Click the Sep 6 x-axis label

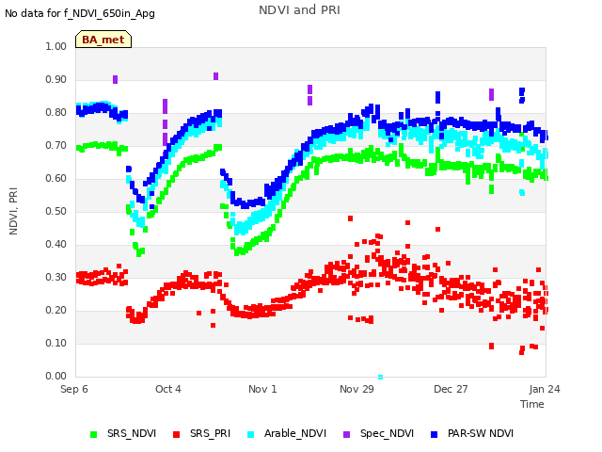coord(74,389)
